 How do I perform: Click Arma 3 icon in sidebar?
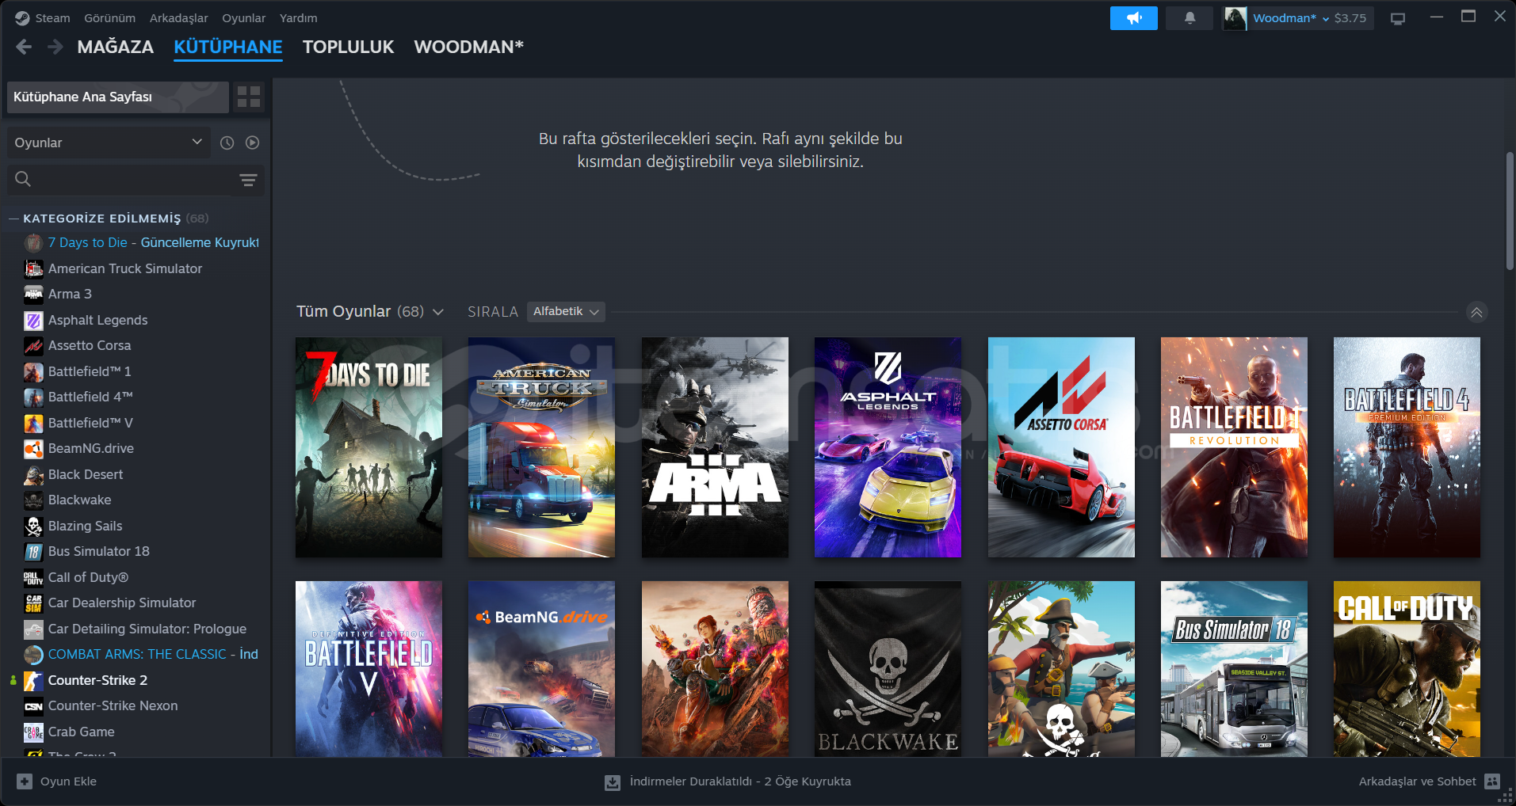coord(33,295)
